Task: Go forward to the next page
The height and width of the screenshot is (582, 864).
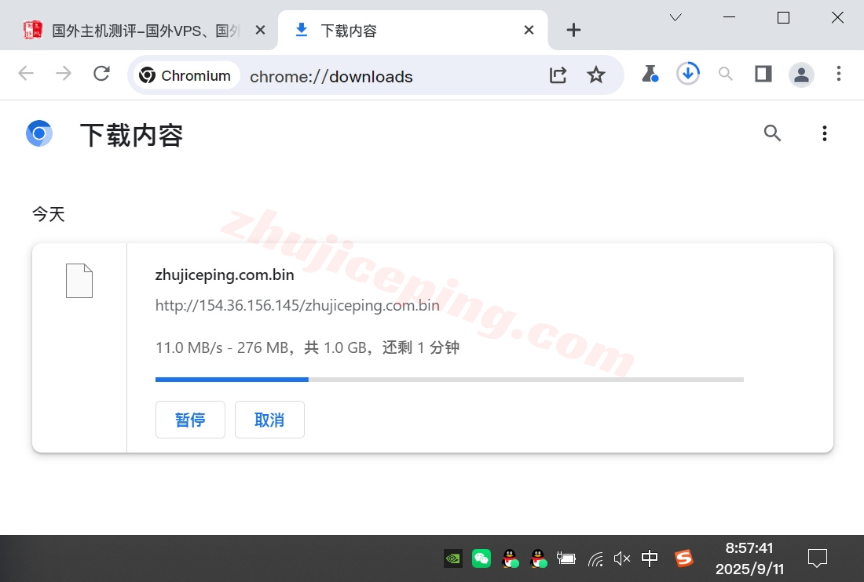Action: [x=64, y=73]
